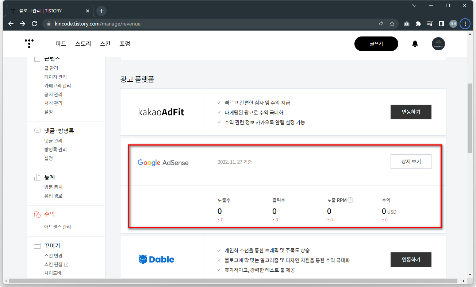This screenshot has width=476, height=287.
Task: Click the Google AdSense logo
Action: click(163, 163)
